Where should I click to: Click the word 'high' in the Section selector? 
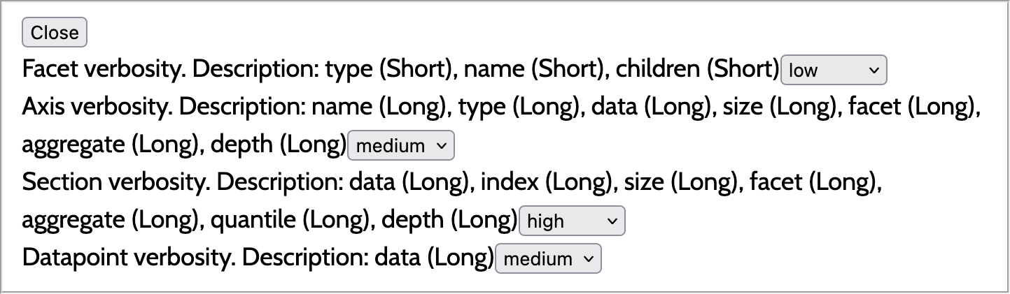(545, 221)
